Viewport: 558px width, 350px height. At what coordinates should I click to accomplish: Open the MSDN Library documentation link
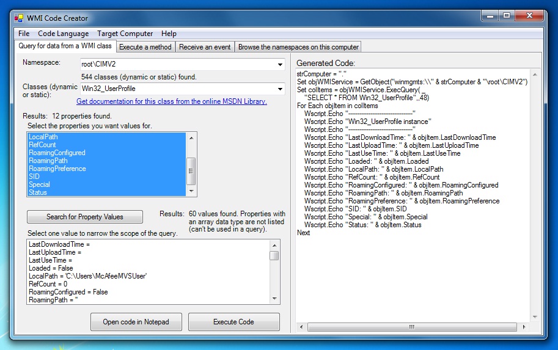pos(171,101)
